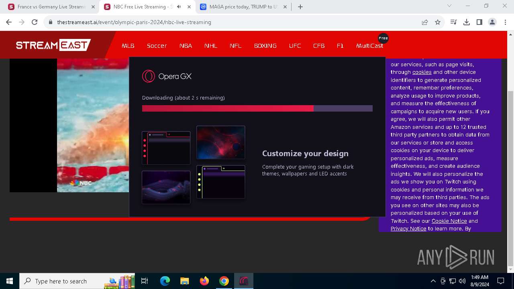Open Task View on the taskbar
Screen dimensions: 514x289
tap(145, 281)
